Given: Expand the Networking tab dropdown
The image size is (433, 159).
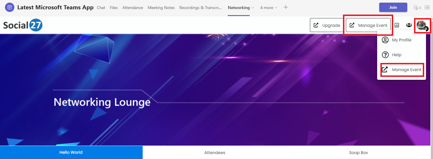Looking at the screenshot, I should (253, 8).
